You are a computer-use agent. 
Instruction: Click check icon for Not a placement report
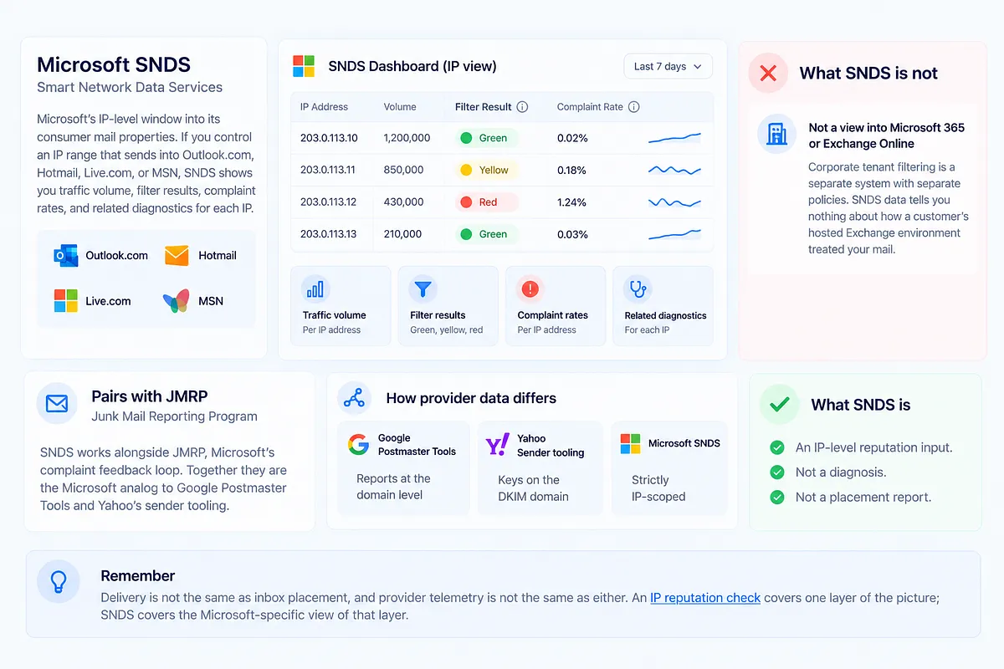(x=777, y=498)
